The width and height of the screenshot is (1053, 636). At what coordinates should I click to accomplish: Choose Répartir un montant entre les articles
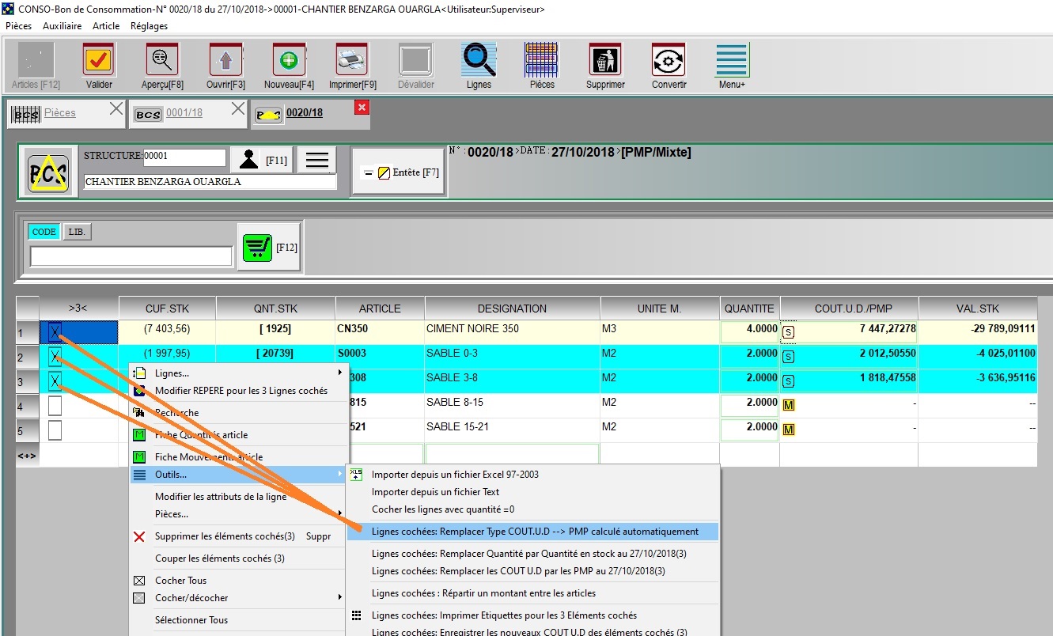click(x=483, y=593)
